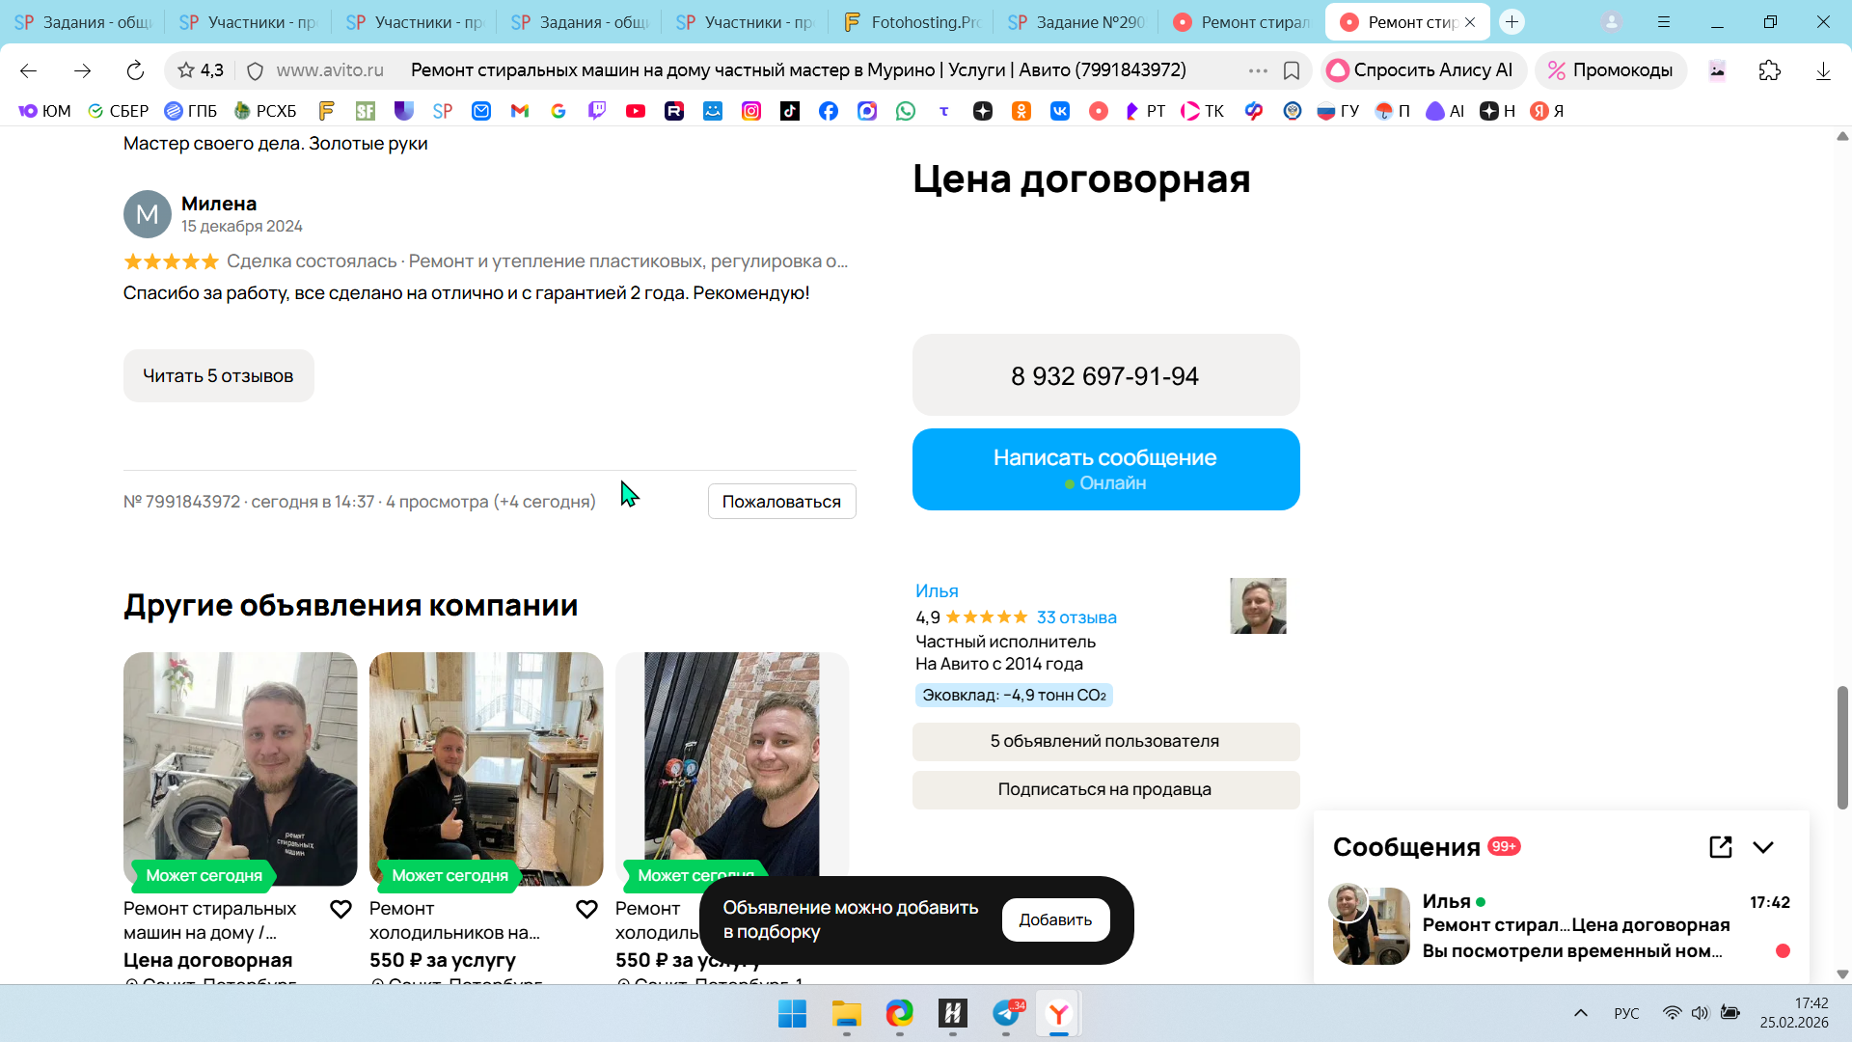This screenshot has width=1852, height=1042.
Task: Show hidden system tray icons
Action: coord(1580,1013)
